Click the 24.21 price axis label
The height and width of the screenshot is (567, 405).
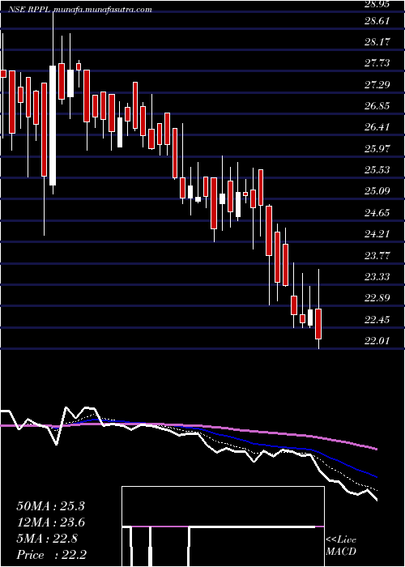pyautogui.click(x=377, y=233)
